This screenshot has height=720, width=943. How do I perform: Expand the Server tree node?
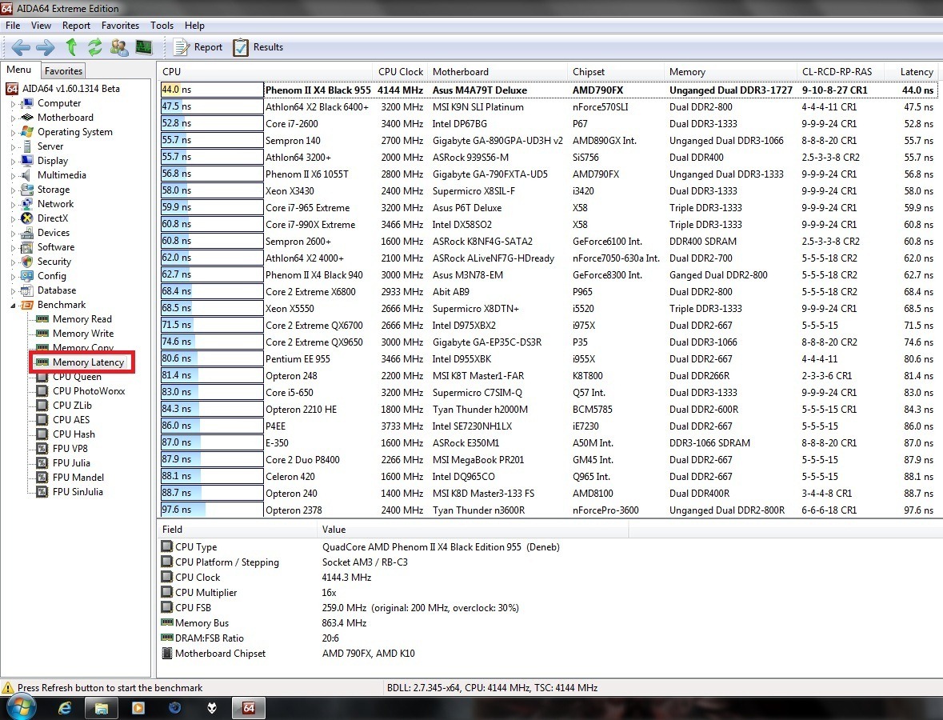[13, 146]
